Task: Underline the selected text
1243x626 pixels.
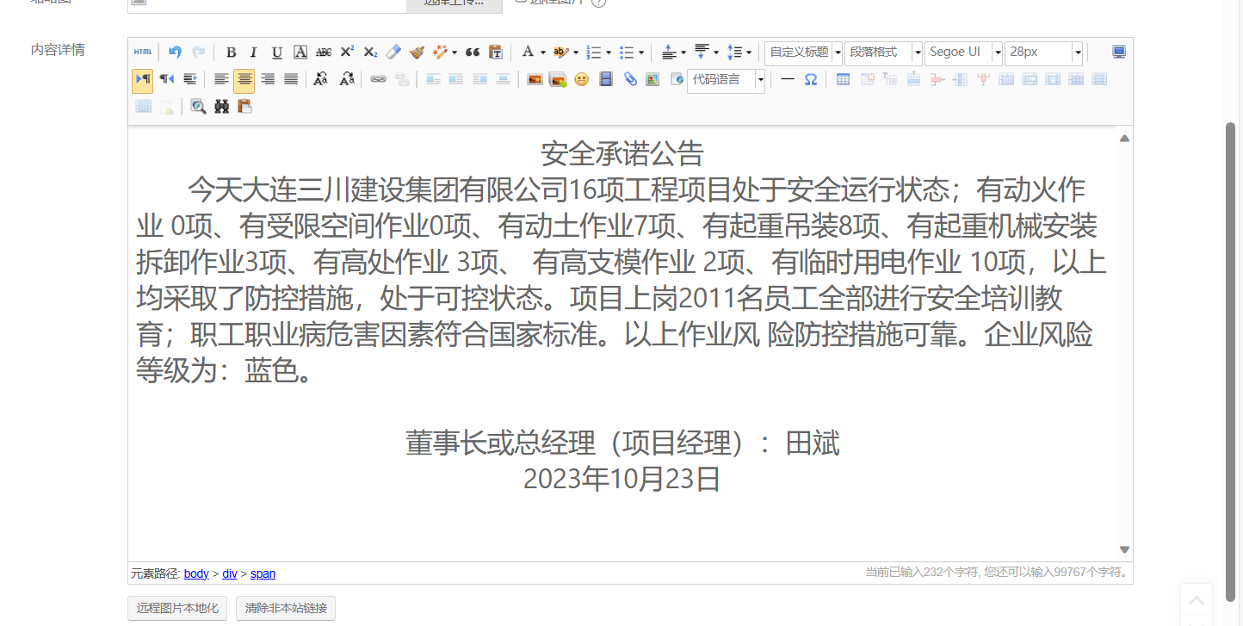Action: pyautogui.click(x=277, y=53)
